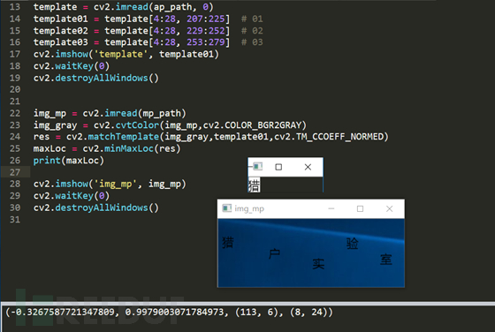
Task: Click the 猎 character in img_mp image
Action: [x=228, y=242]
